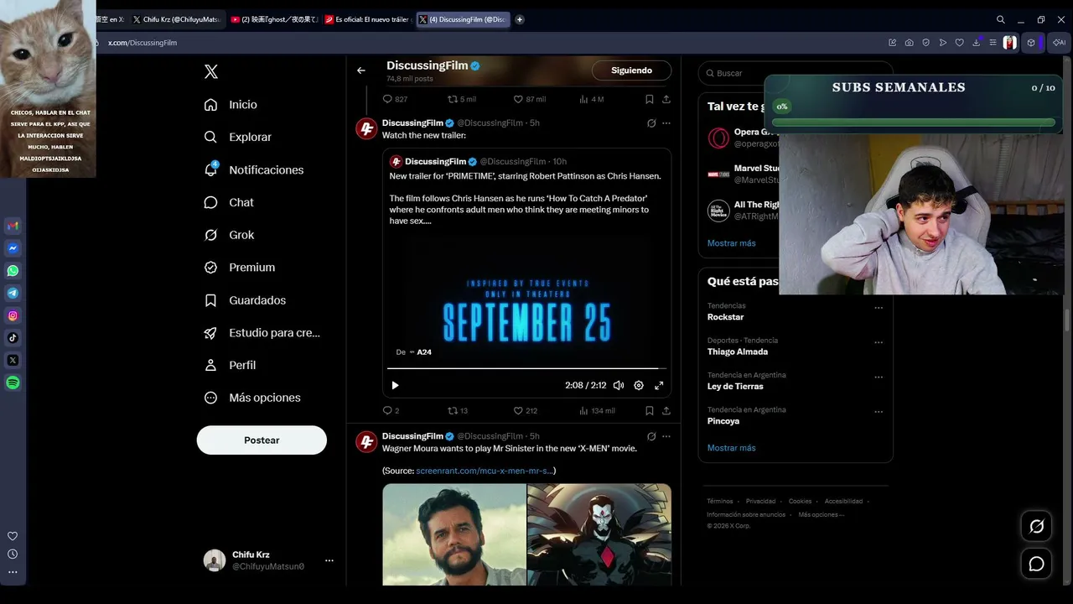This screenshot has height=604, width=1073.
Task: Open the Rockstar trending topic
Action: point(725,317)
